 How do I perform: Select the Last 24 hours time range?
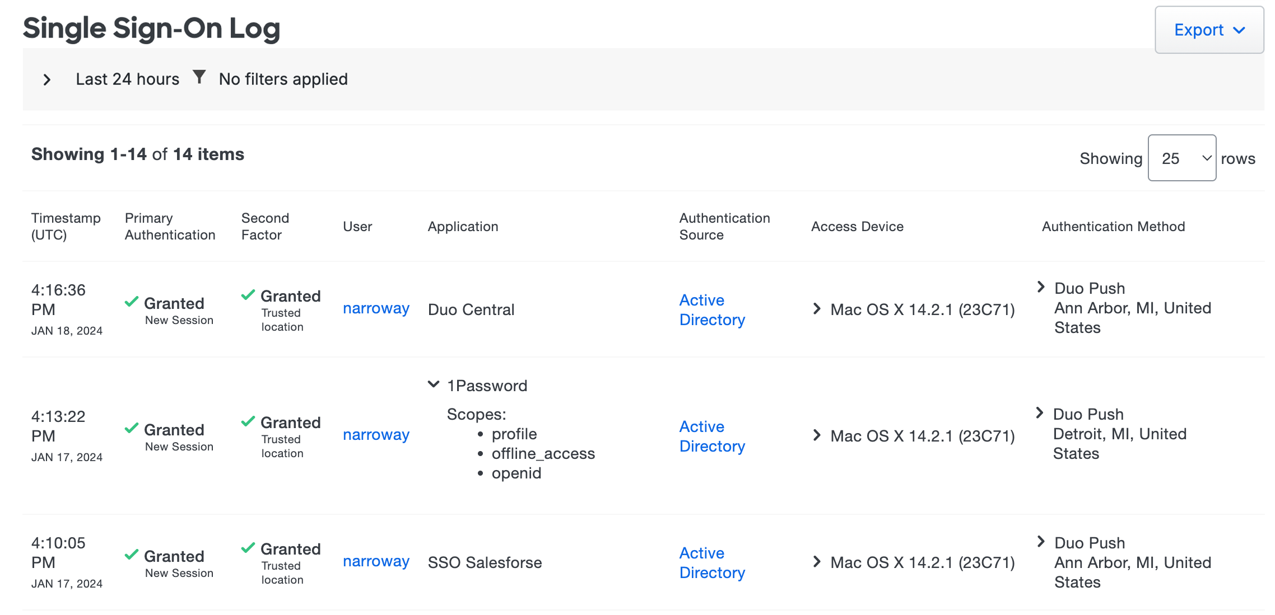point(128,79)
